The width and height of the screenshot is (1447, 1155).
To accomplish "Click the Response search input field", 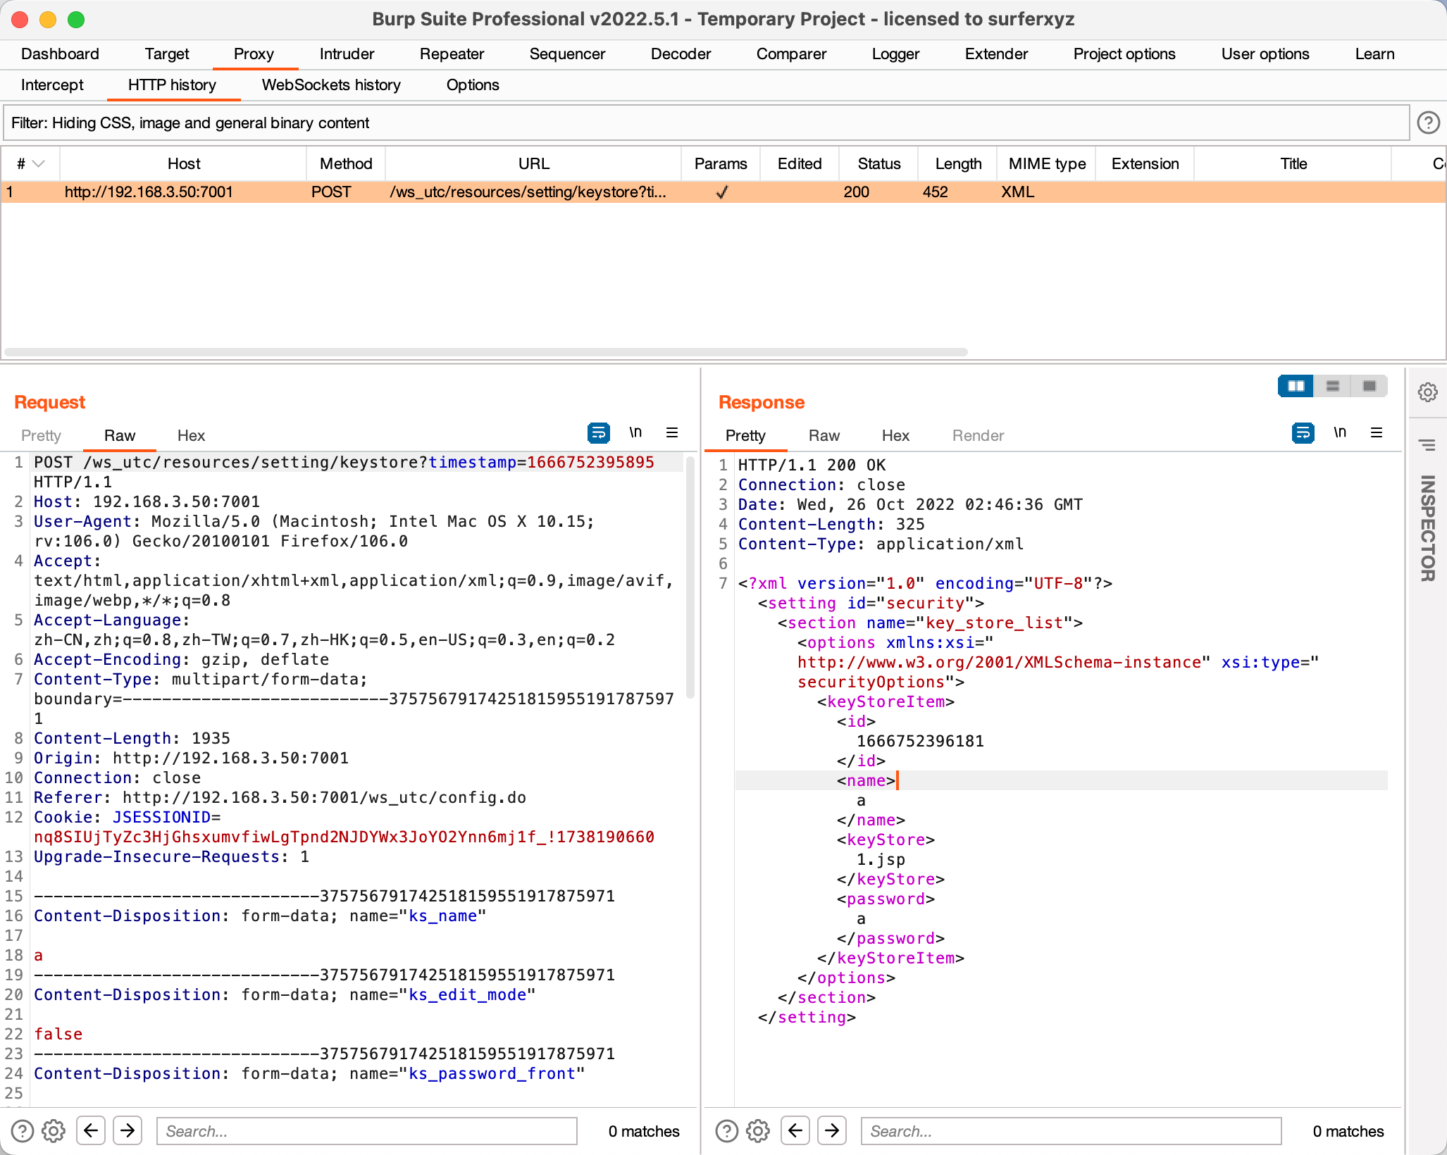I will pos(1071,1131).
